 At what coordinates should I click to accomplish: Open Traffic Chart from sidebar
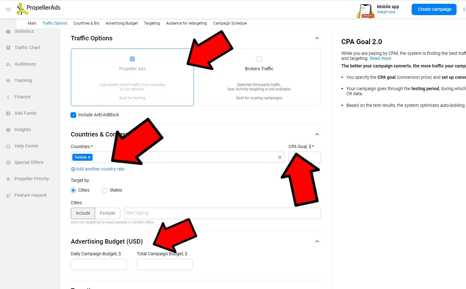27,48
